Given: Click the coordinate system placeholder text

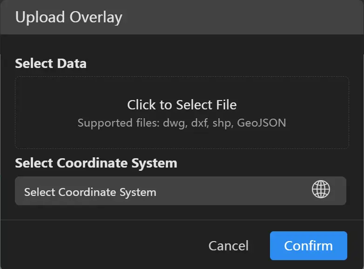Looking at the screenshot, I should [90, 192].
